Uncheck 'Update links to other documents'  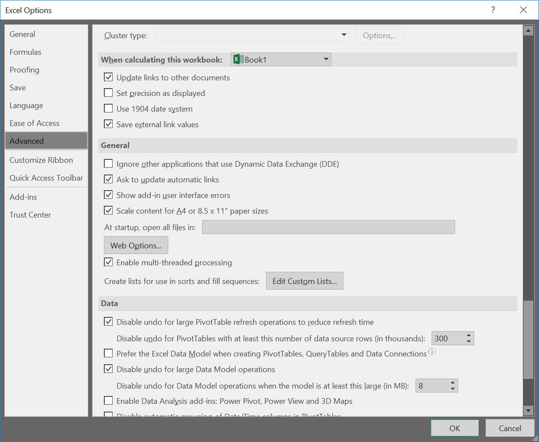[x=108, y=77]
